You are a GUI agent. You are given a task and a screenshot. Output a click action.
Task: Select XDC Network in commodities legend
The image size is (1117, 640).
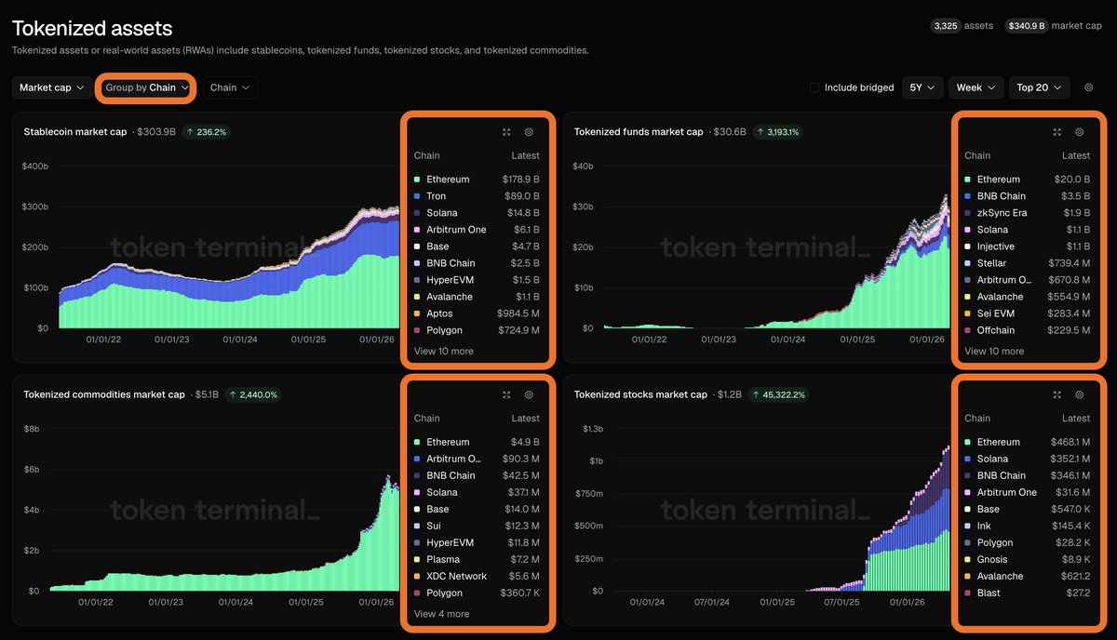click(477, 576)
